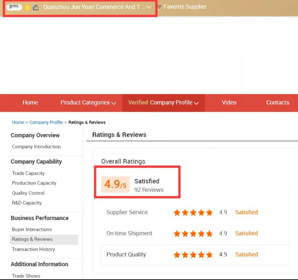Screen dimensions: 298x280
Task: Select Buyer Interactions in the sidebar
Action: pos(32,229)
